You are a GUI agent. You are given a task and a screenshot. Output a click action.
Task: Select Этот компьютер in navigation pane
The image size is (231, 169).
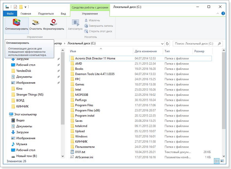click(25, 114)
